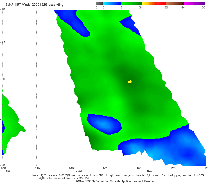Click the latitude label '-50' on left axis
This screenshot has height=183, width=208.
click(x=3, y=79)
